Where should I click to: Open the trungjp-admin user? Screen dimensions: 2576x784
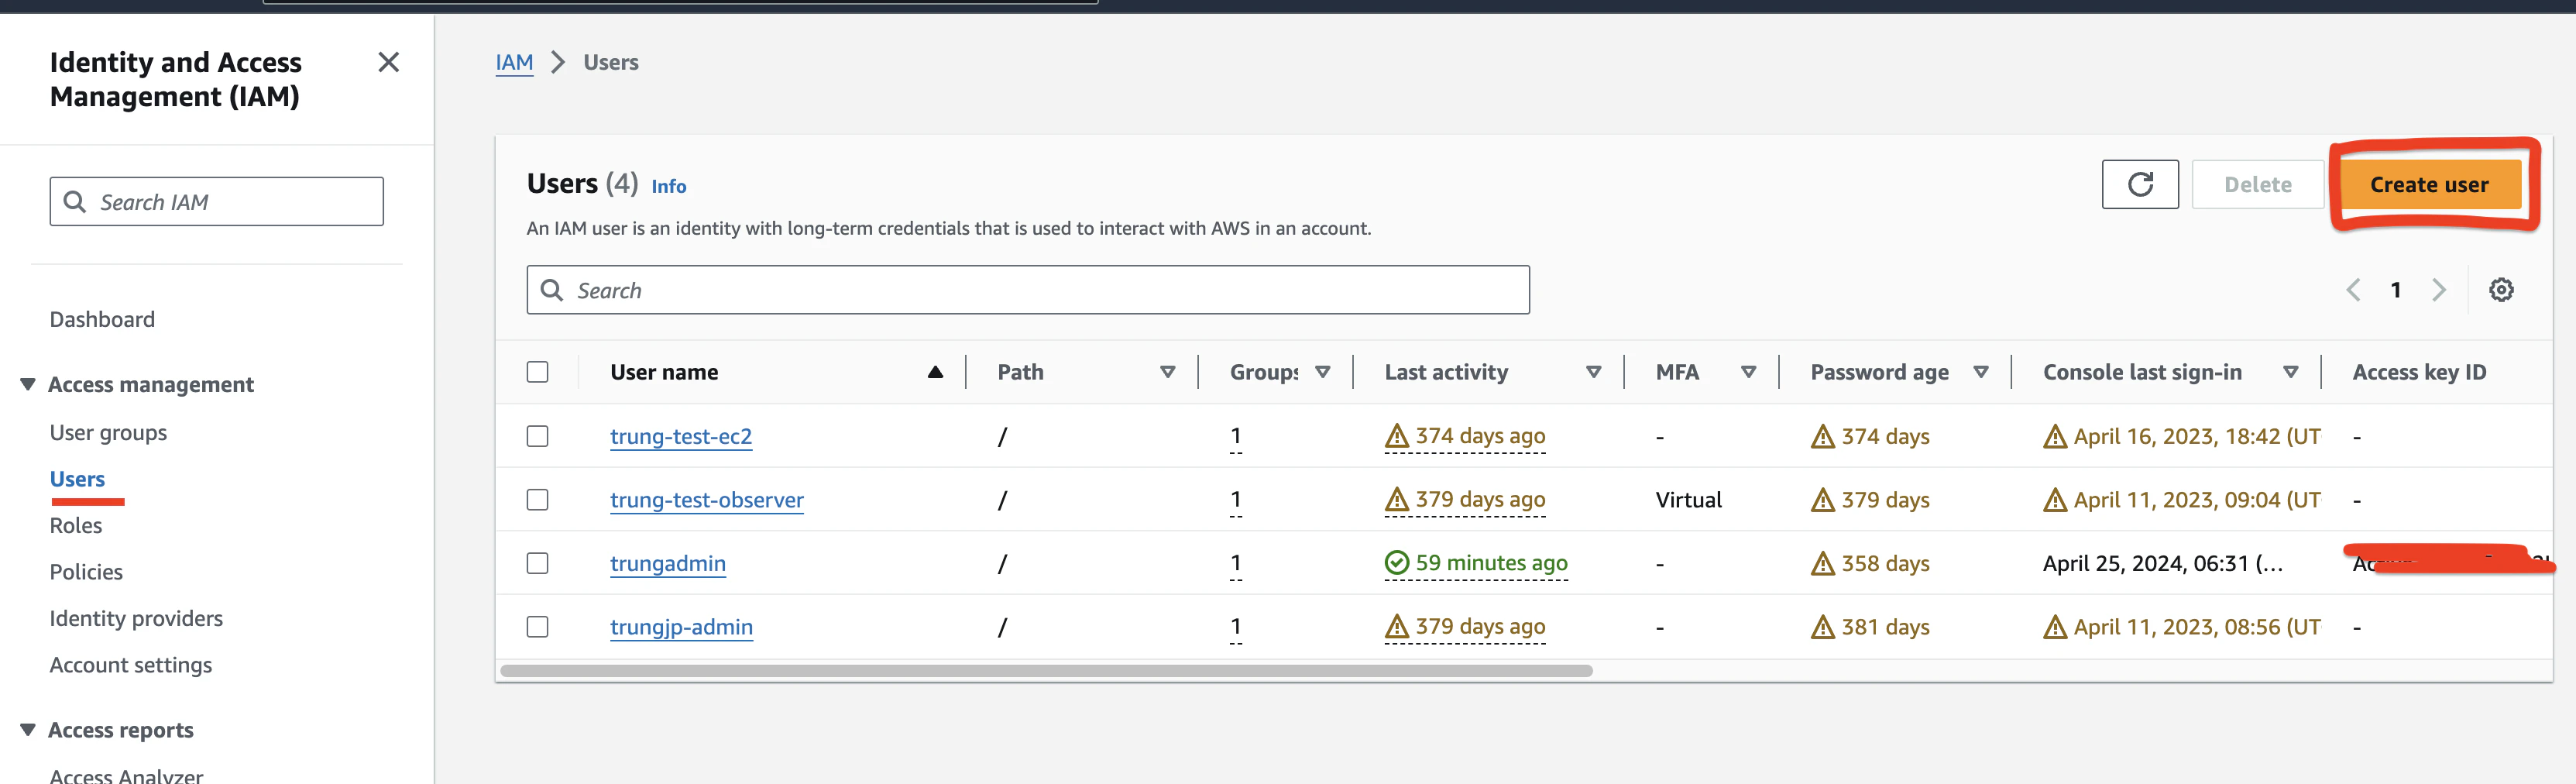pyautogui.click(x=681, y=627)
